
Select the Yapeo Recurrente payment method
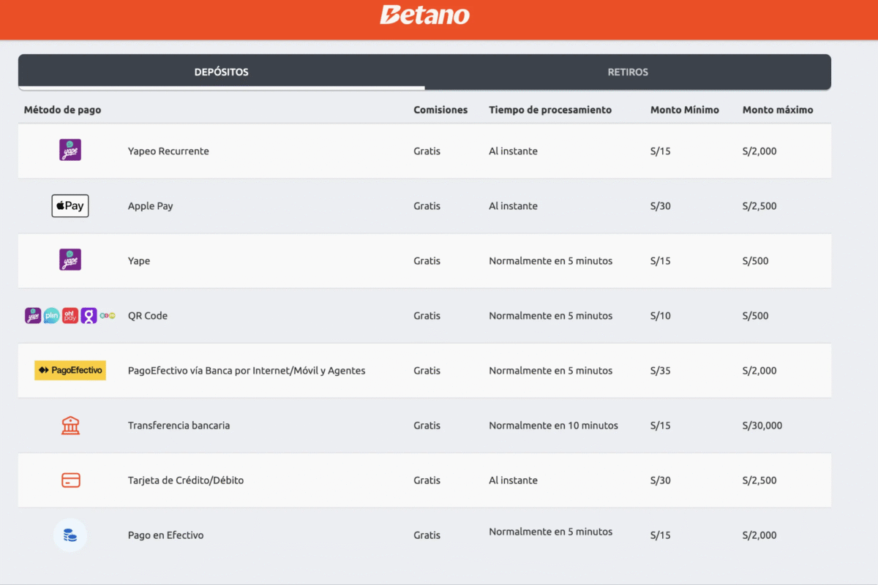click(168, 151)
